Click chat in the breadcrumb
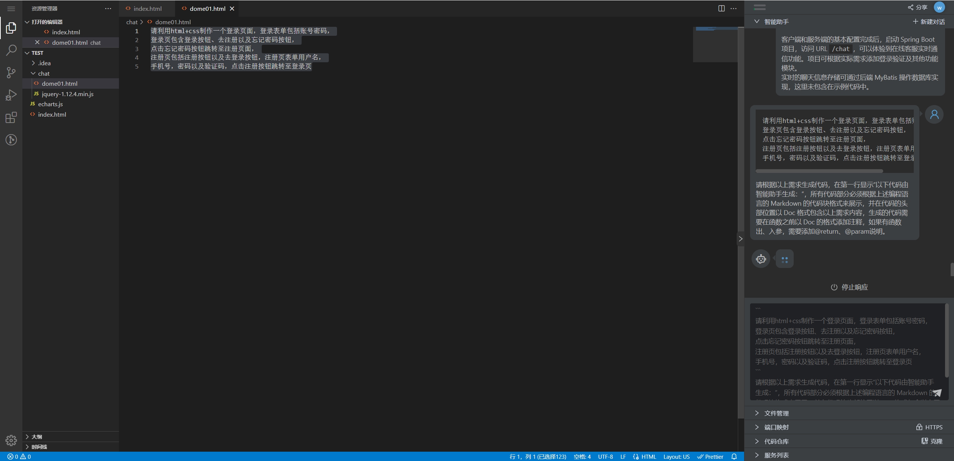 point(132,22)
